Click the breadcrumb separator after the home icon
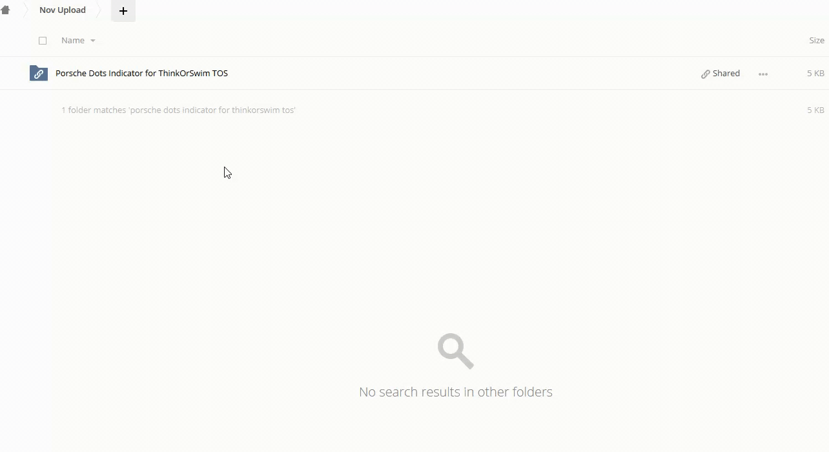The width and height of the screenshot is (829, 452). point(25,10)
